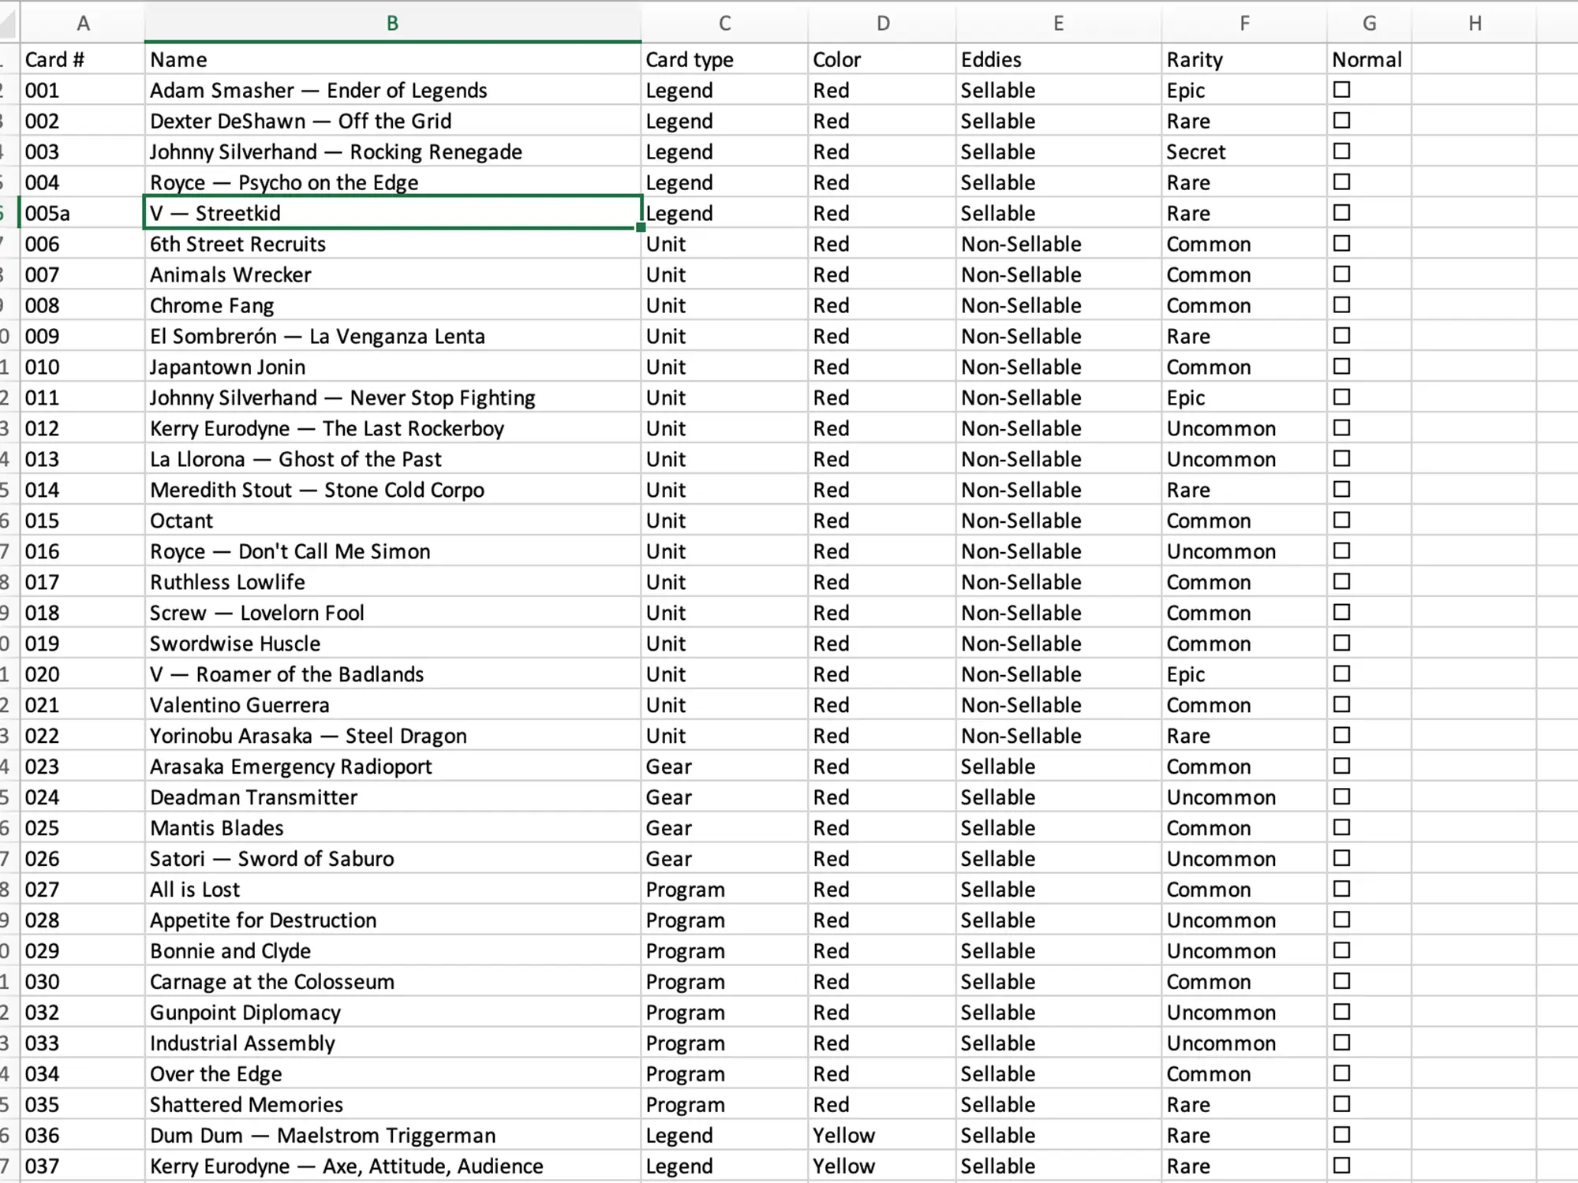Screen dimensions: 1578x1183
Task: Click the 'Yellow' color cell for card 036
Action: (883, 1136)
